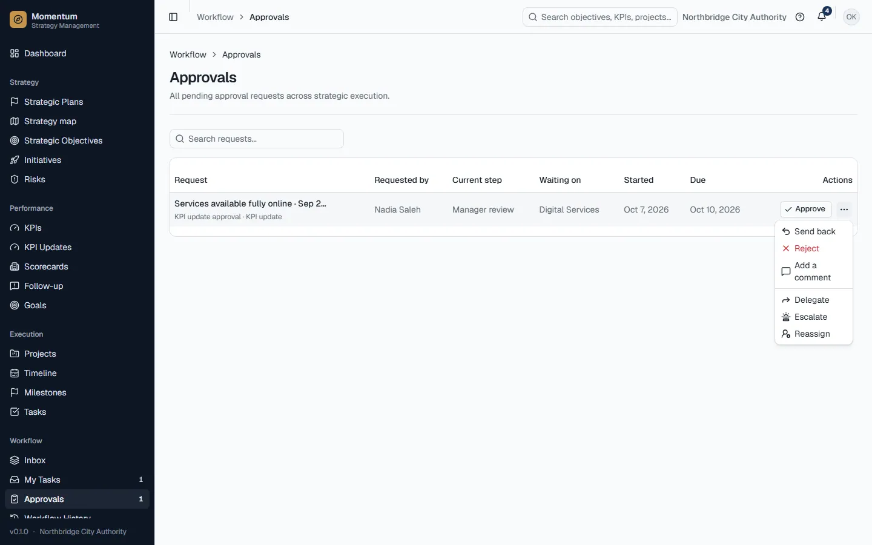Open Tasks in the sidebar
872x545 pixels.
point(77,412)
